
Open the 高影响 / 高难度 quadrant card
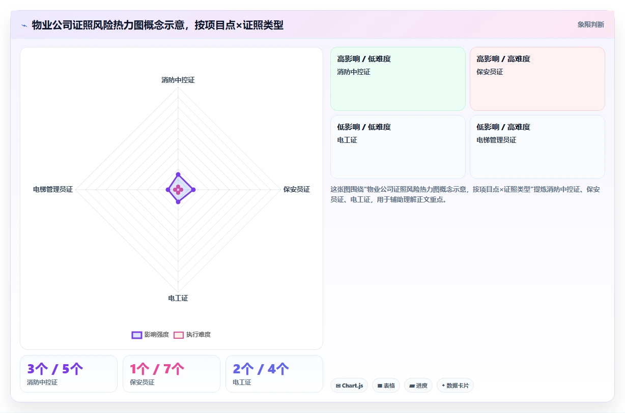click(537, 79)
